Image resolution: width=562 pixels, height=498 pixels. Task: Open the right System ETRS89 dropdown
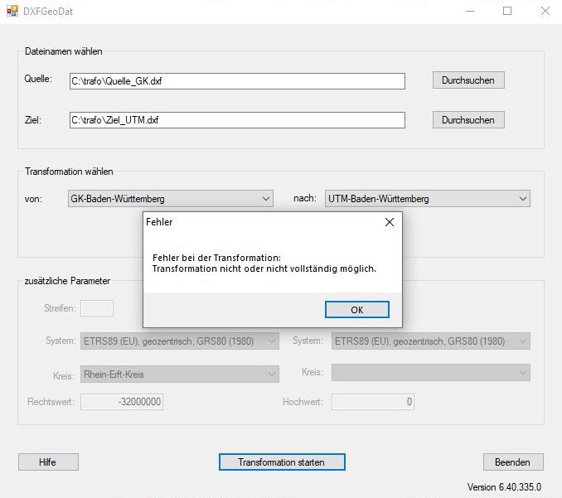coord(430,341)
